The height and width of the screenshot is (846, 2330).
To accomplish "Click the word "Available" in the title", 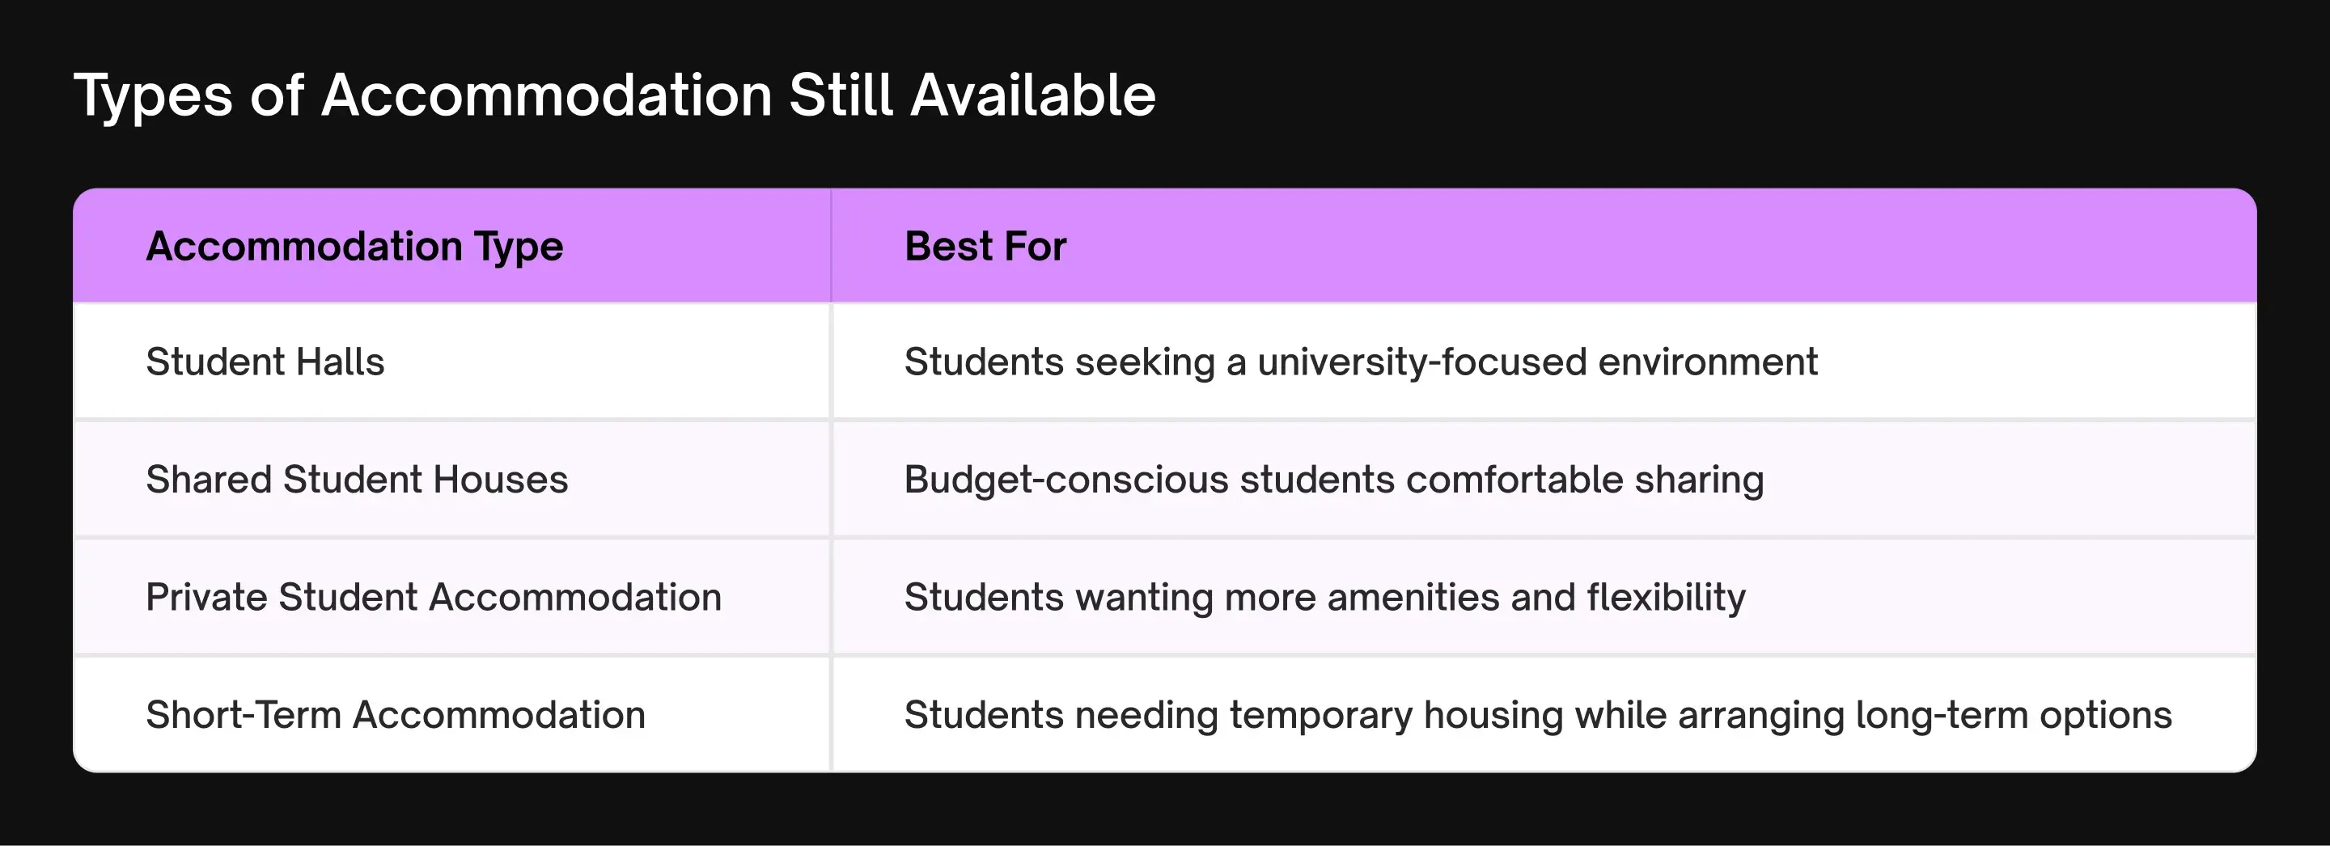I will click(1033, 95).
